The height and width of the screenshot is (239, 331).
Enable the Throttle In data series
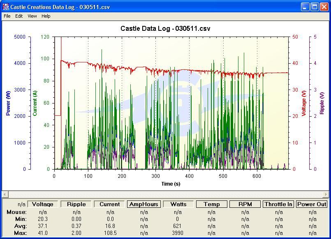(x=279, y=204)
